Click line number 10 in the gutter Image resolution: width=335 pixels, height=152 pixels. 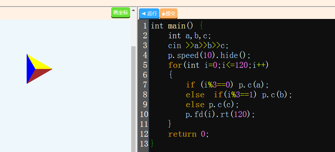pyautogui.click(x=144, y=114)
